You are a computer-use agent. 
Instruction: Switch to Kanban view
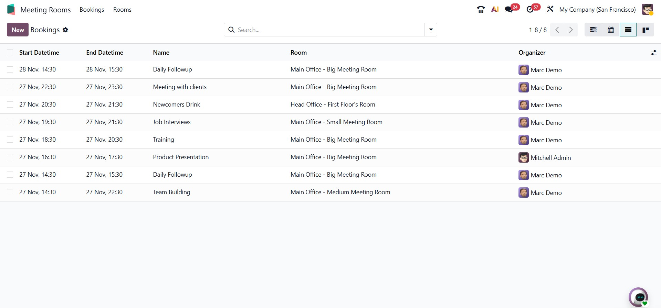pos(646,30)
